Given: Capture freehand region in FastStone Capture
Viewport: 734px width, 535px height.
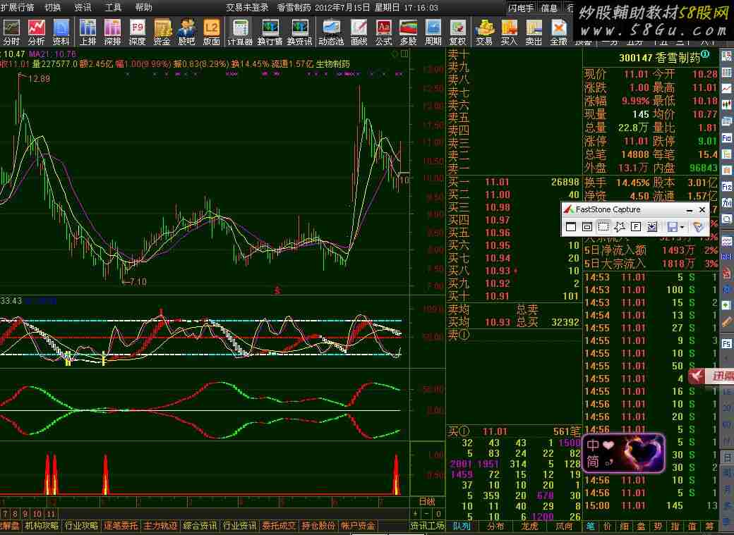Looking at the screenshot, I should coord(620,227).
